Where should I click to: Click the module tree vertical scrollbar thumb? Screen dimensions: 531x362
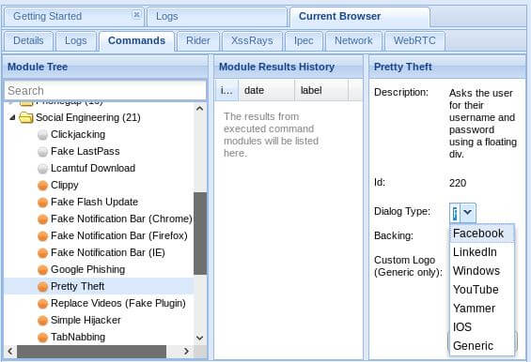pyautogui.click(x=200, y=234)
